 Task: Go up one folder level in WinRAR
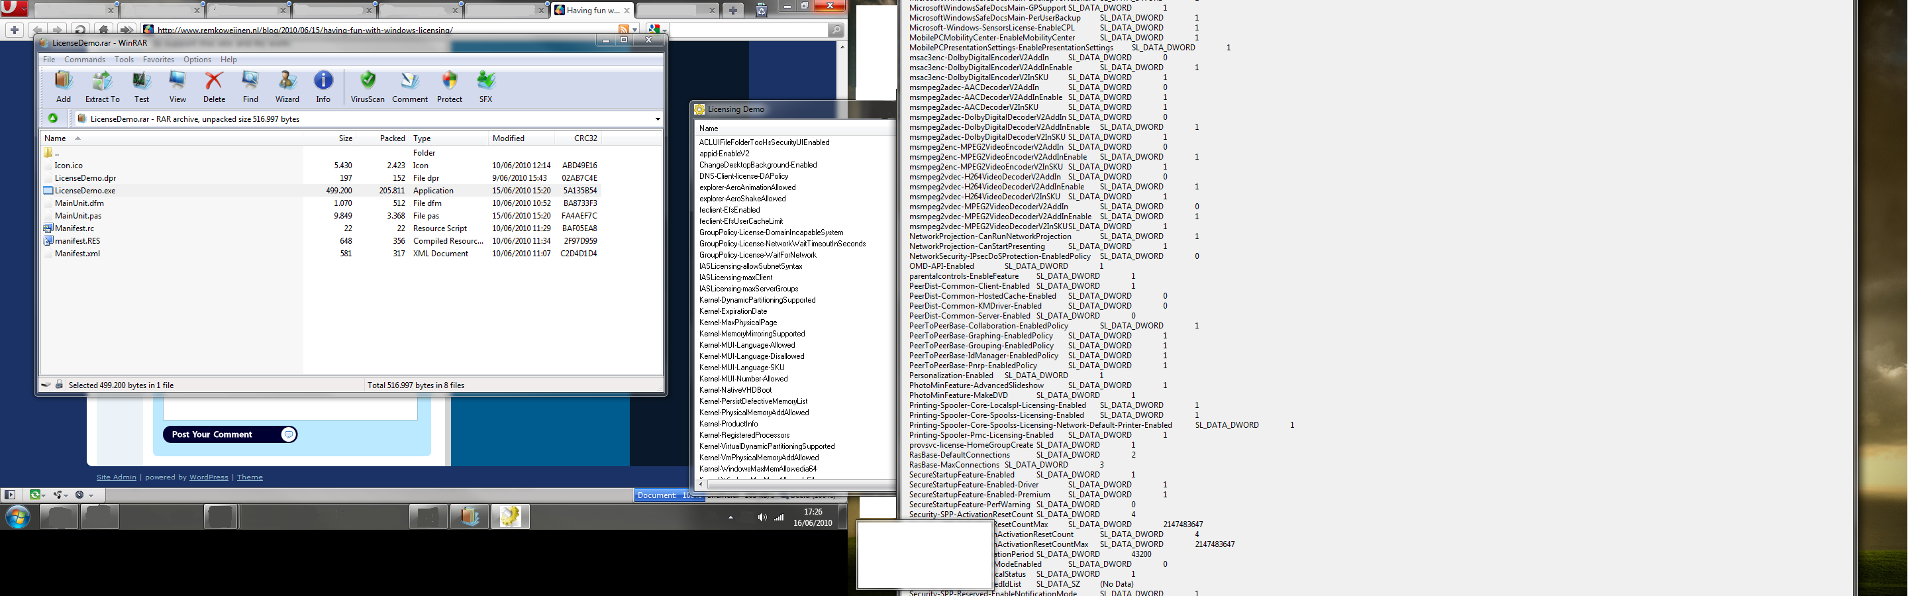click(x=54, y=118)
